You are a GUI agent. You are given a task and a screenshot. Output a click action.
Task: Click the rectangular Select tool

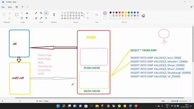pyautogui.click(x=17, y=15)
